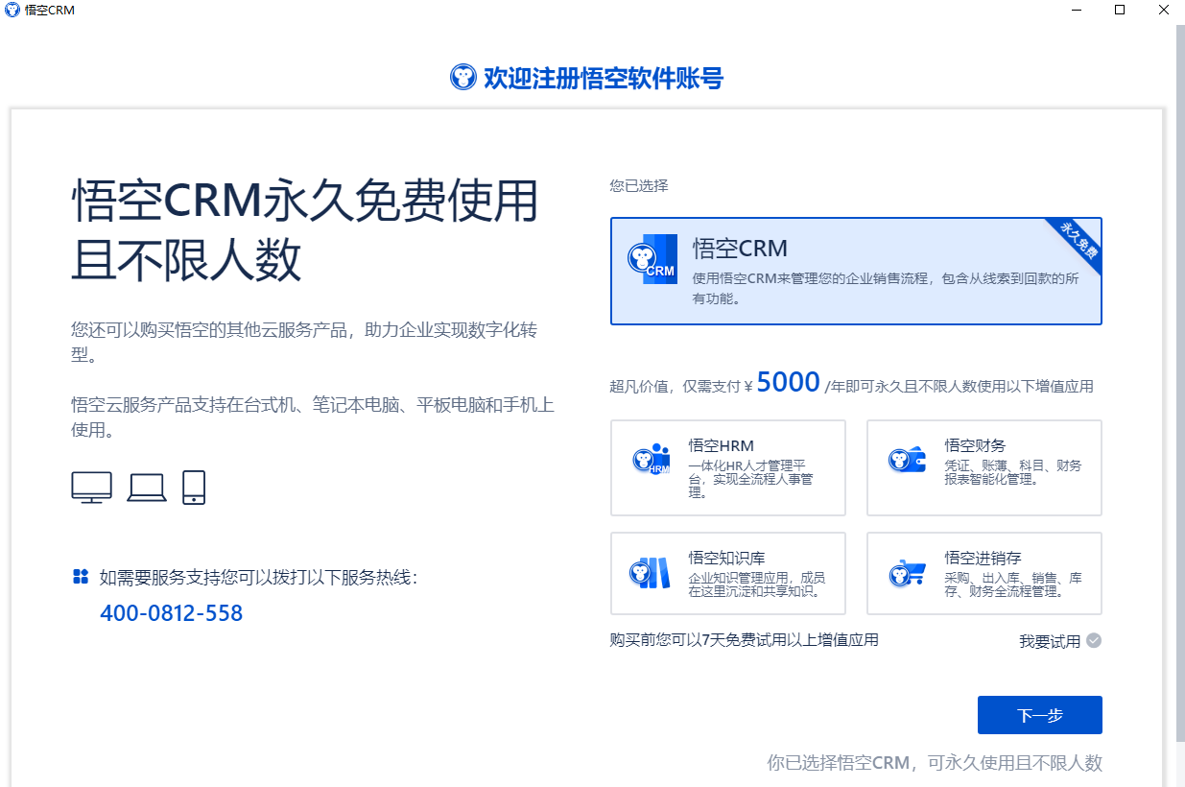
Task: Select the 悟空进销存 add-on card
Action: pos(984,573)
